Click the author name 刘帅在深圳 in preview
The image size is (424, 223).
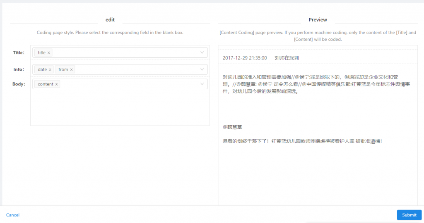[x=287, y=58]
